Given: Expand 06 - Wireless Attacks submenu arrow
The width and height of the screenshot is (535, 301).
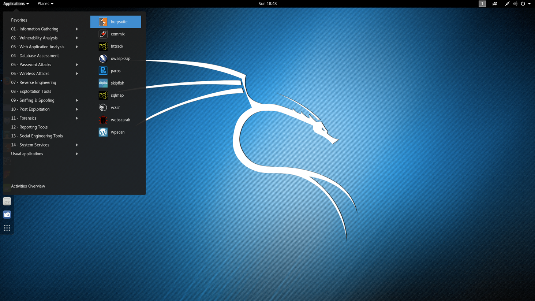Looking at the screenshot, I should [x=77, y=74].
